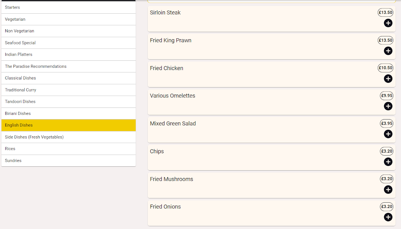Go to Seafood Special category
Screen dimensions: 401x229
(69, 43)
